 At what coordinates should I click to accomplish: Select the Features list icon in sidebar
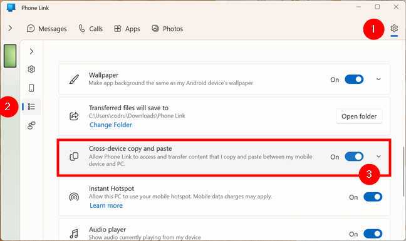(31, 106)
